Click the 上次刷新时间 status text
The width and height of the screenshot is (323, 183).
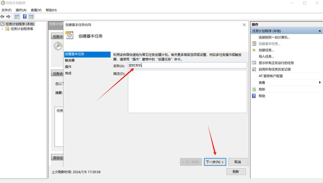pyautogui.click(x=76, y=172)
